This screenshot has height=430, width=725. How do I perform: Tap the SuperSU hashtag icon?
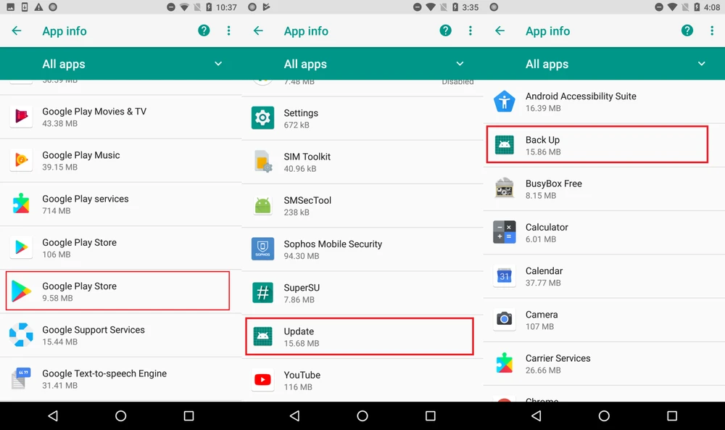click(262, 292)
